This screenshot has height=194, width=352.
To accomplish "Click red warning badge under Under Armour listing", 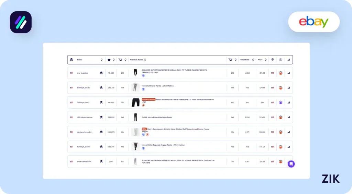I will 143,105.
